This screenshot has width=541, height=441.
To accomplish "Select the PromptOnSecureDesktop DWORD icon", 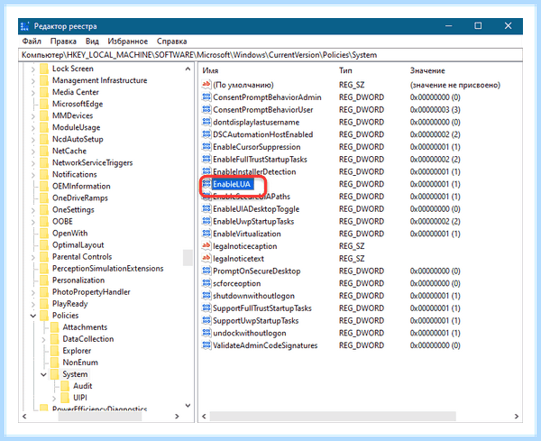I will [206, 271].
